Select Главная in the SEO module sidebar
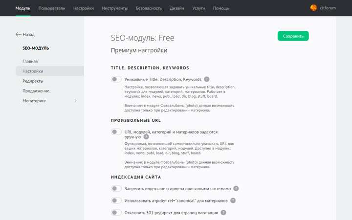The width and height of the screenshot is (352, 220). (30, 62)
